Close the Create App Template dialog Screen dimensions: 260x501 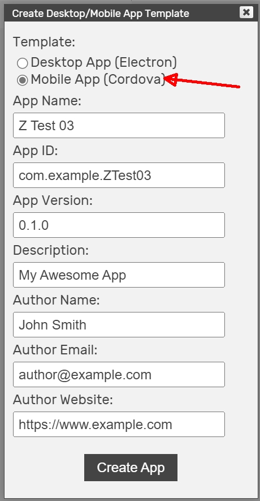(x=246, y=12)
